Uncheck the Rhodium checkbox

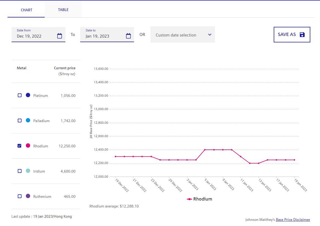(x=19, y=146)
